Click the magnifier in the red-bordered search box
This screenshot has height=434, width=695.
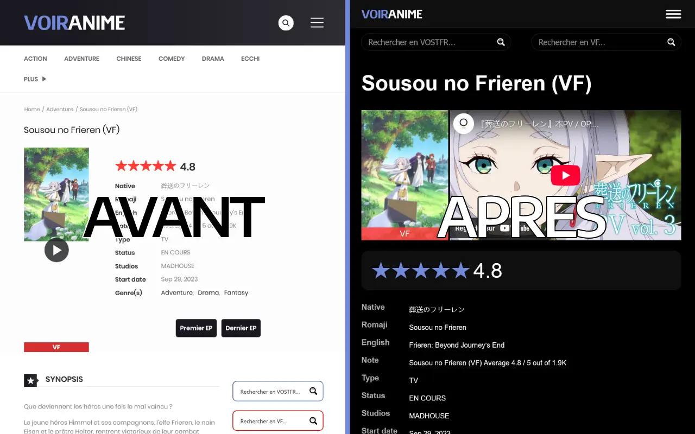click(313, 421)
